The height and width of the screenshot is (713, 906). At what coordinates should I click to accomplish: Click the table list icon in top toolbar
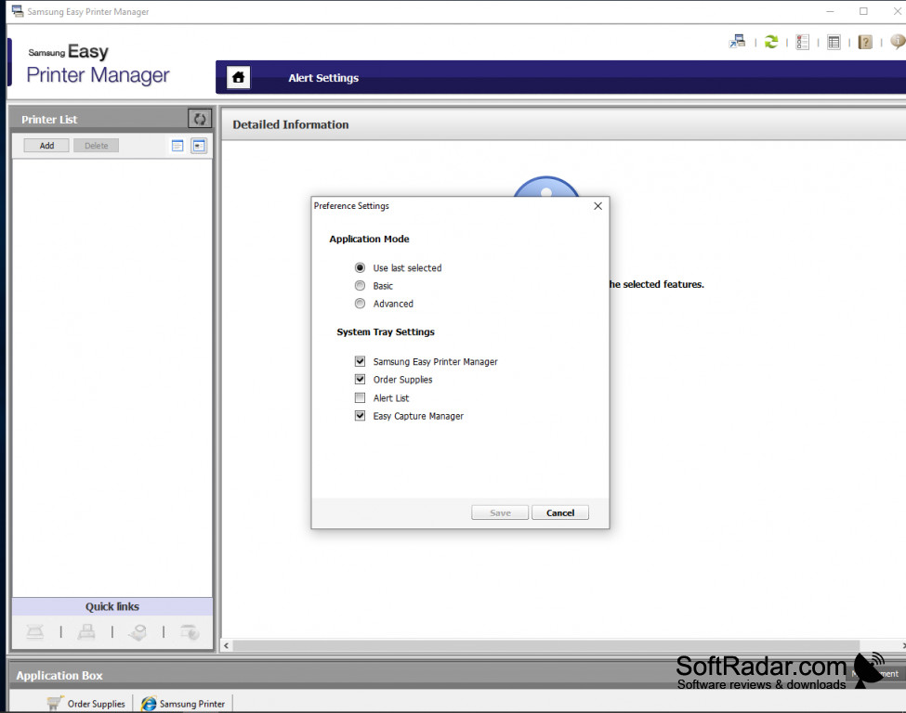point(834,42)
